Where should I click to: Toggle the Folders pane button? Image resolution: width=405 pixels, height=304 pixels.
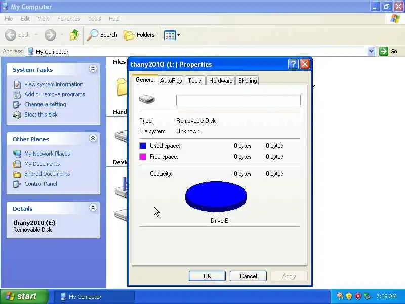coord(139,35)
